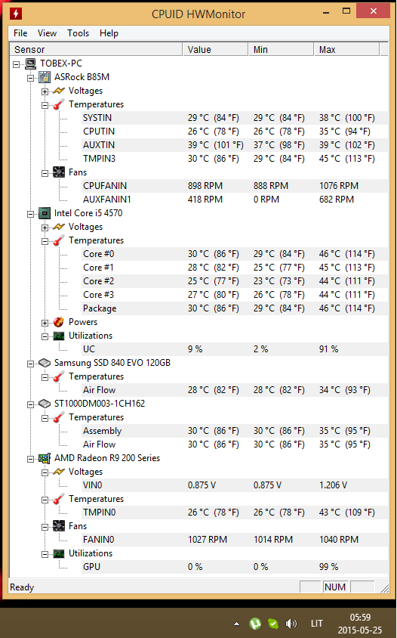Select the Package temperature row

(234, 308)
